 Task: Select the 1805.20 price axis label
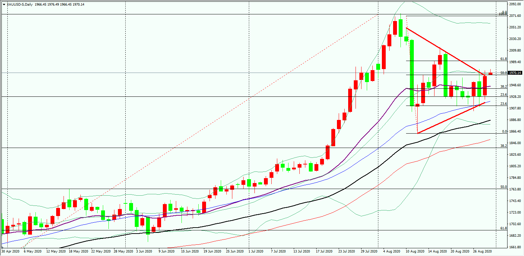(515, 166)
